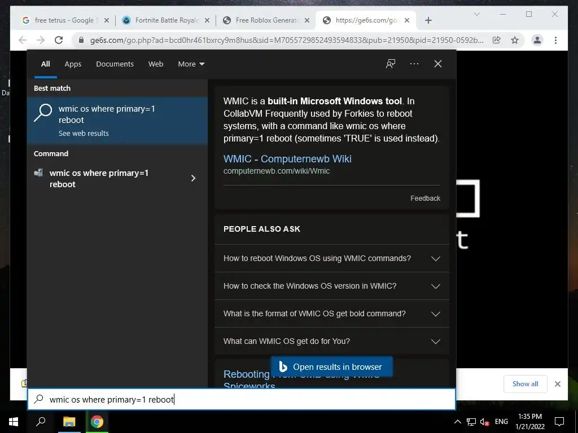Select the All search filter

point(45,64)
